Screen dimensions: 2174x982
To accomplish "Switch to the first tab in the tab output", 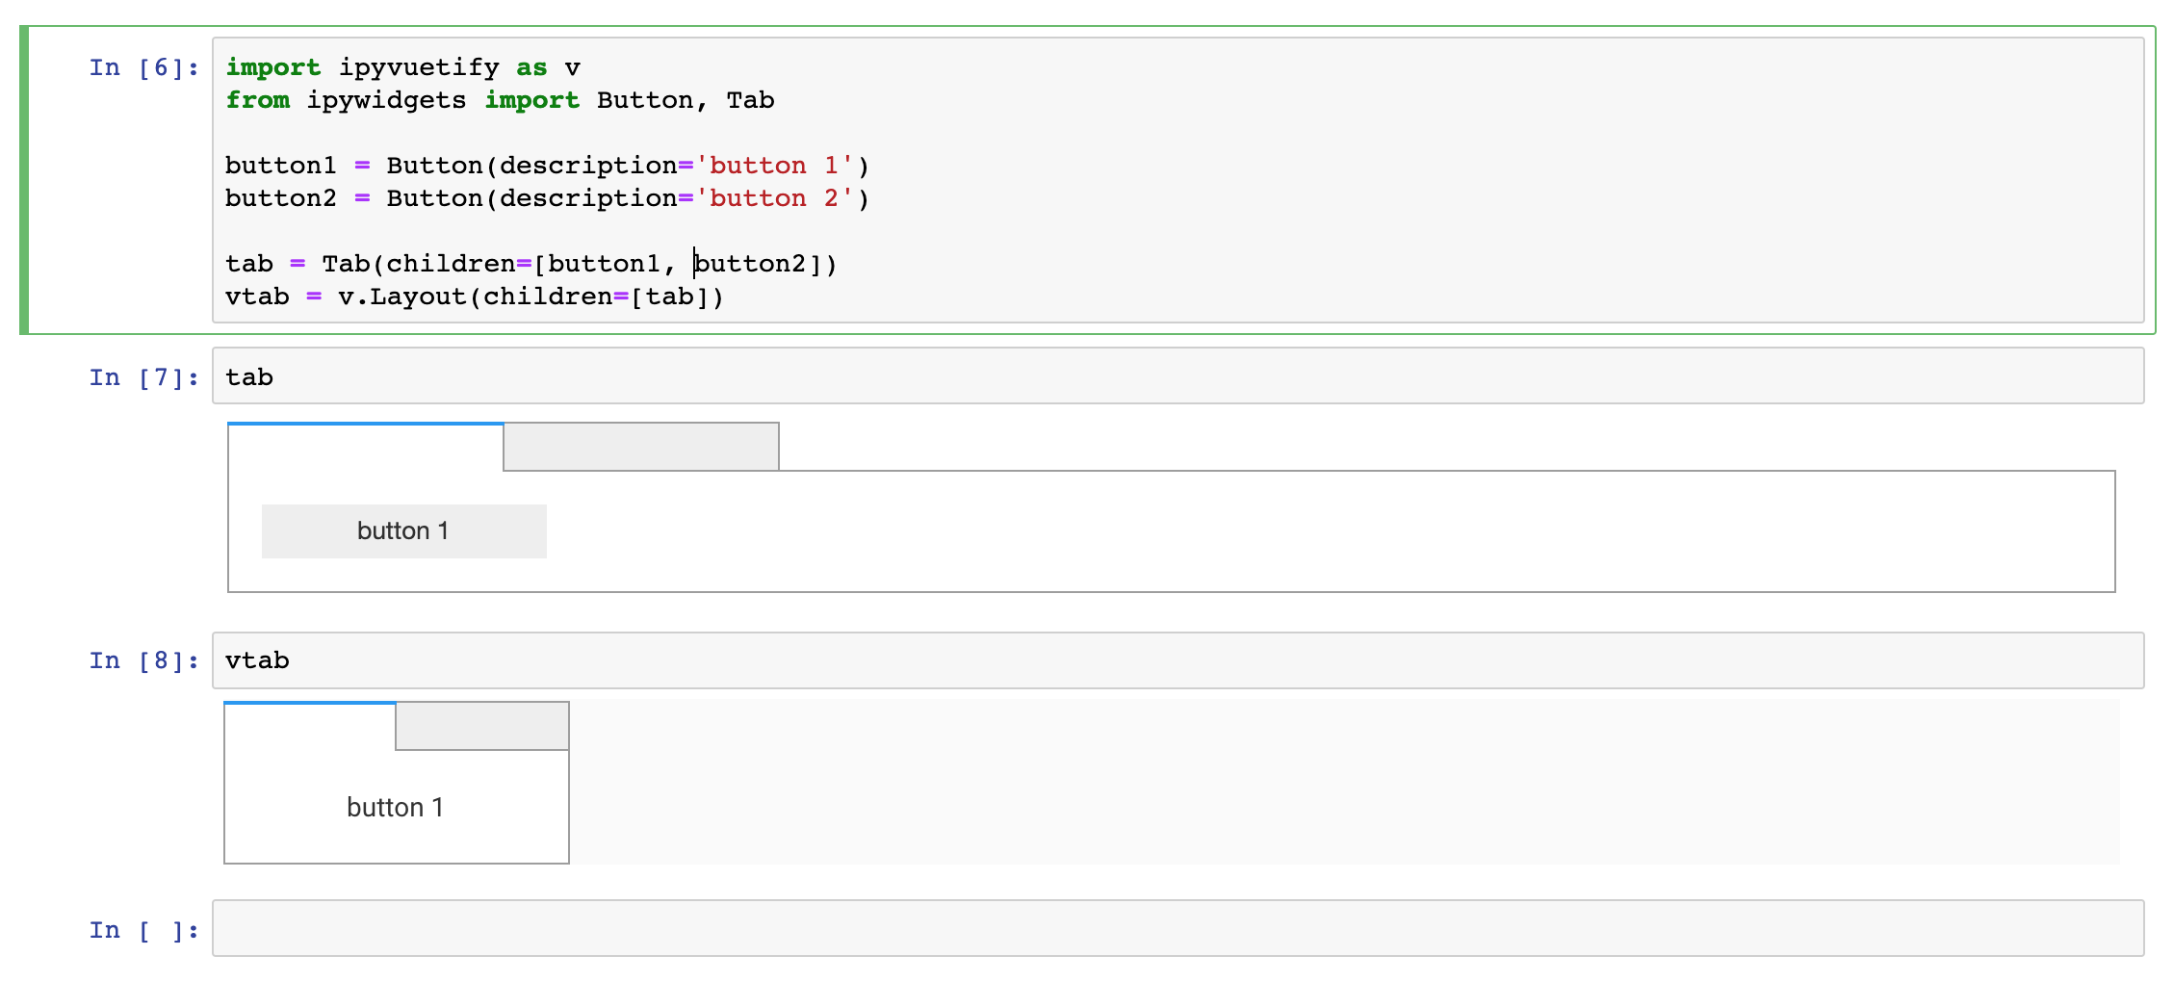I will pos(364,447).
